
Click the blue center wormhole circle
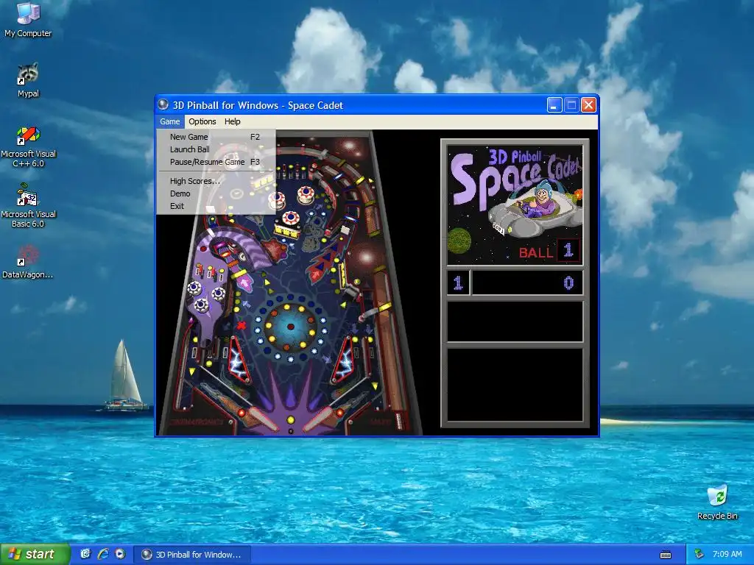click(x=290, y=327)
